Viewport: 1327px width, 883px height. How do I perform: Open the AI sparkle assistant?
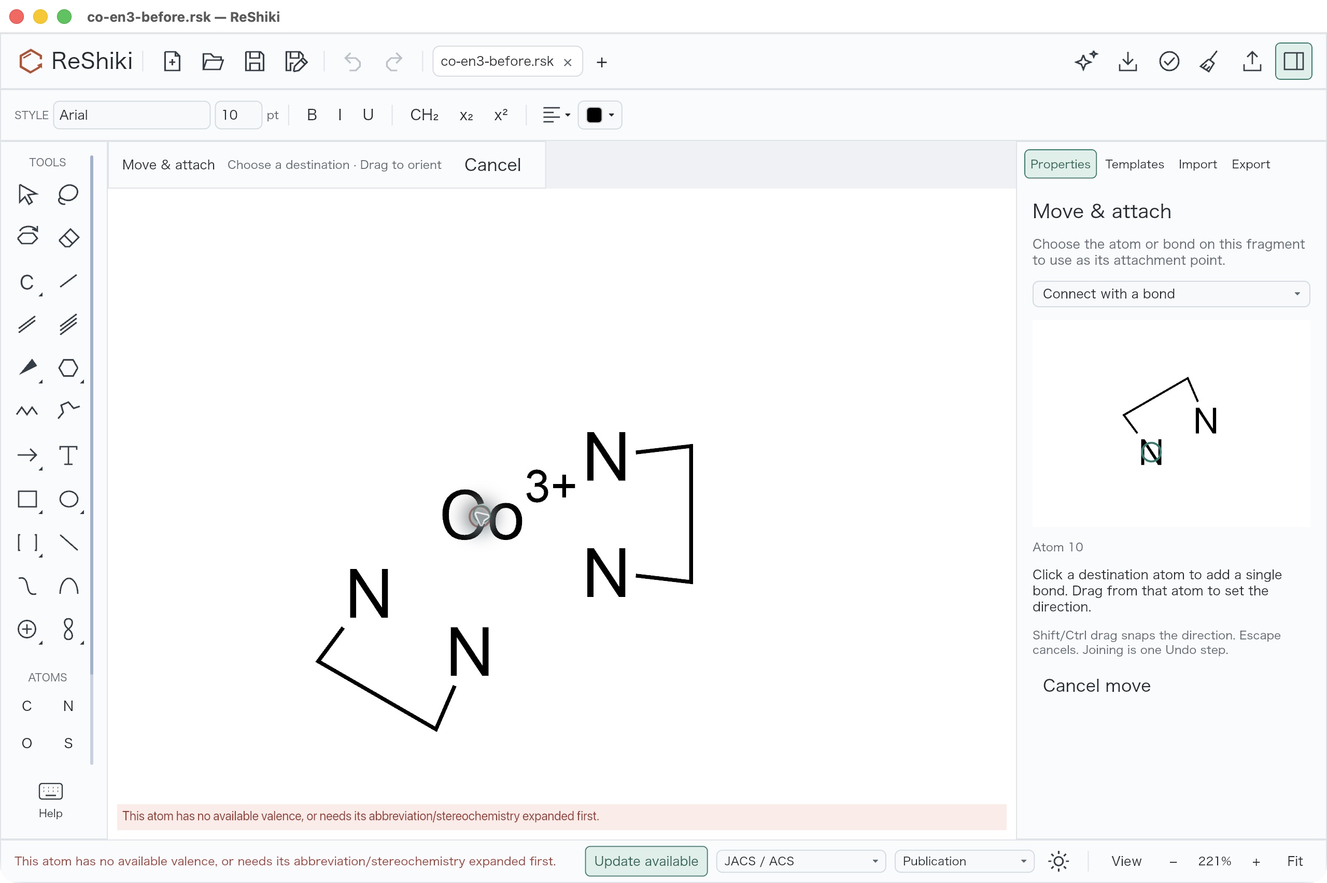[1086, 61]
